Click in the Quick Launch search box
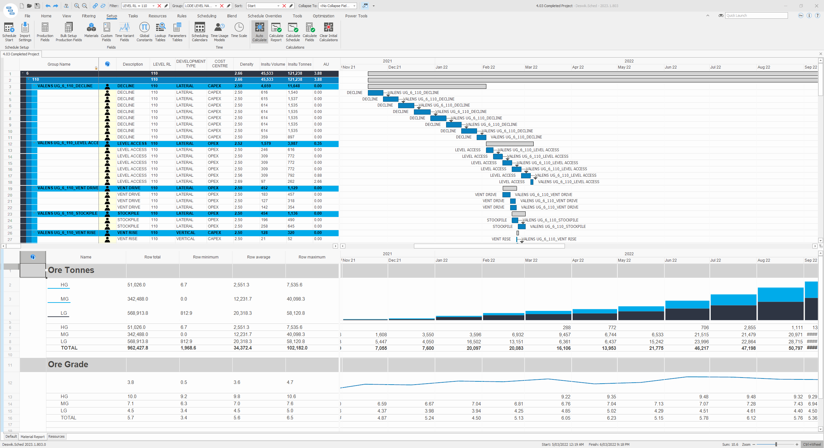The width and height of the screenshot is (824, 448). (756, 15)
